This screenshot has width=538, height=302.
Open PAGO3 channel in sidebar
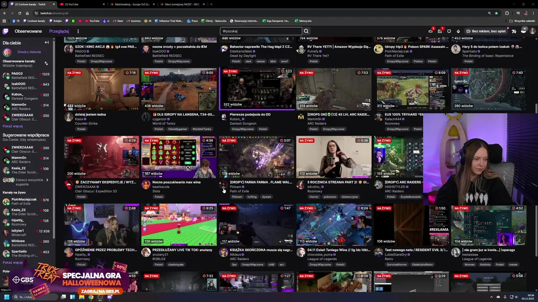tap(26, 75)
